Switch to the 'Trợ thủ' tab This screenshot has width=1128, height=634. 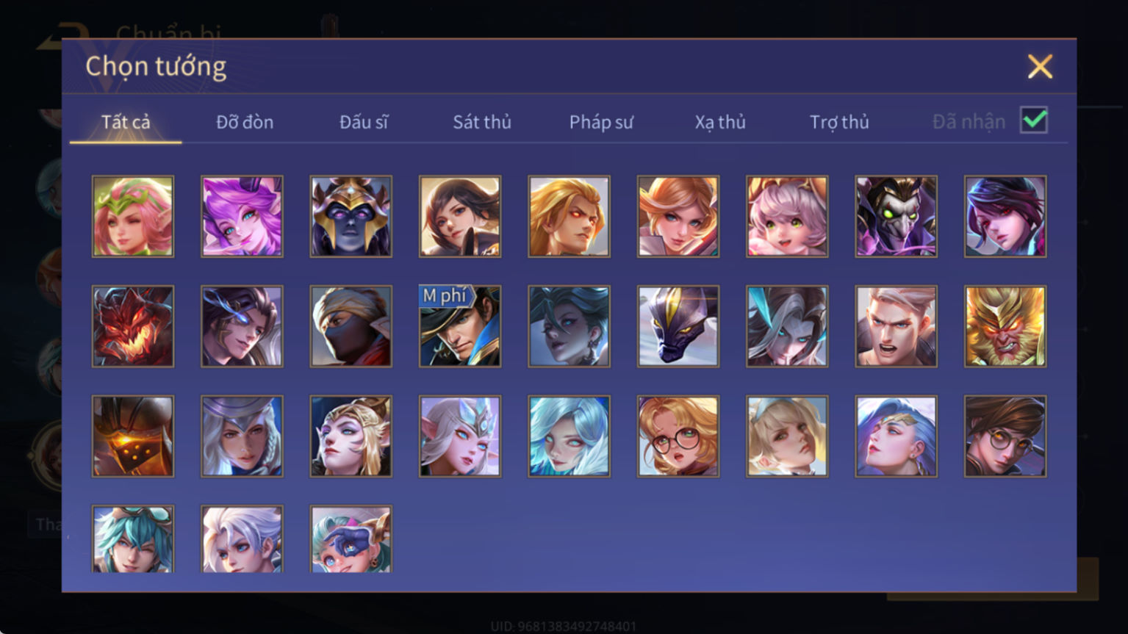839,122
